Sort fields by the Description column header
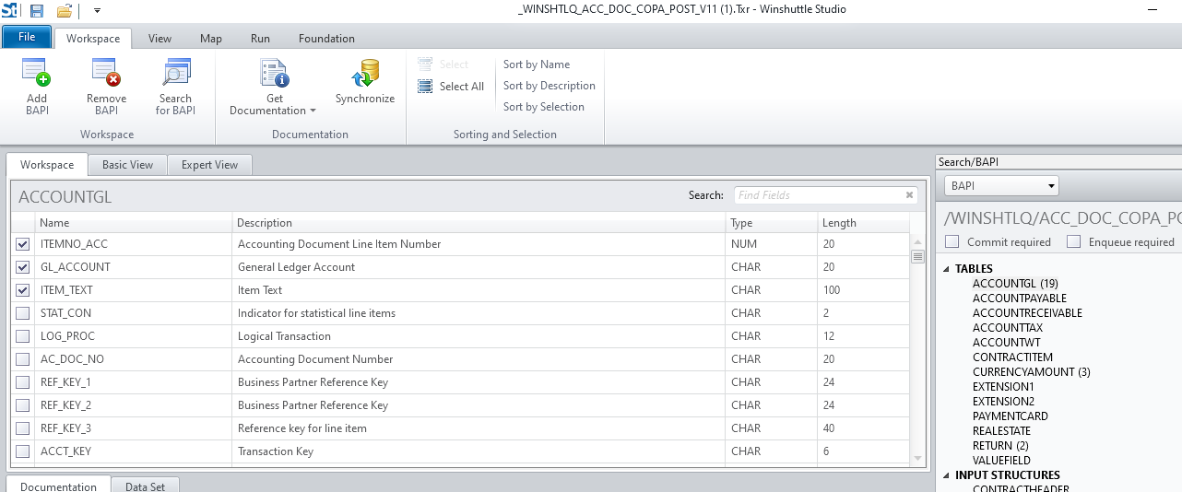1182x492 pixels. [479, 223]
